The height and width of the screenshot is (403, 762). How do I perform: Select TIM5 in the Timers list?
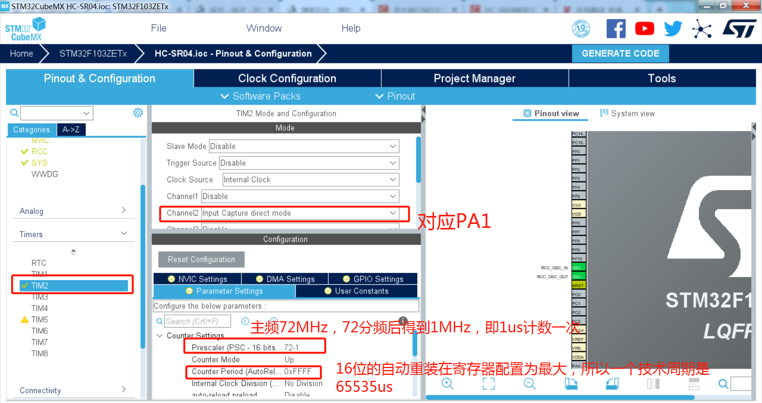(40, 320)
